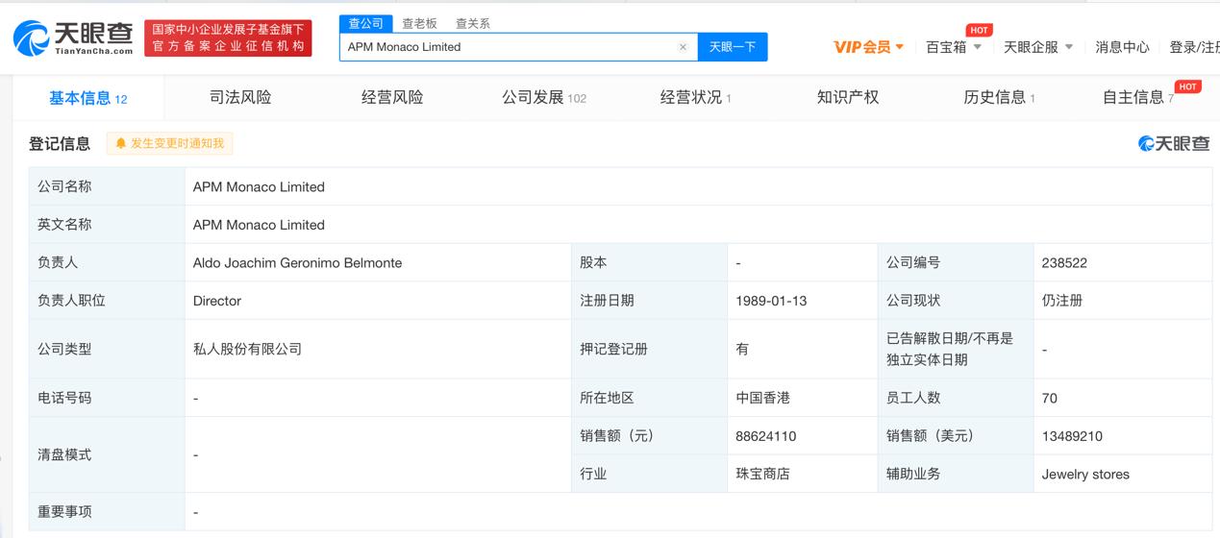Click the 登记信息 section heading
Image resolution: width=1220 pixels, height=538 pixels.
click(60, 143)
